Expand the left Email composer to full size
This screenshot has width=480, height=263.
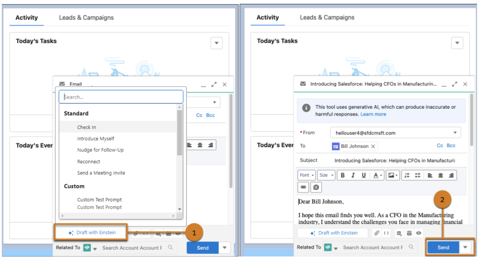214,84
